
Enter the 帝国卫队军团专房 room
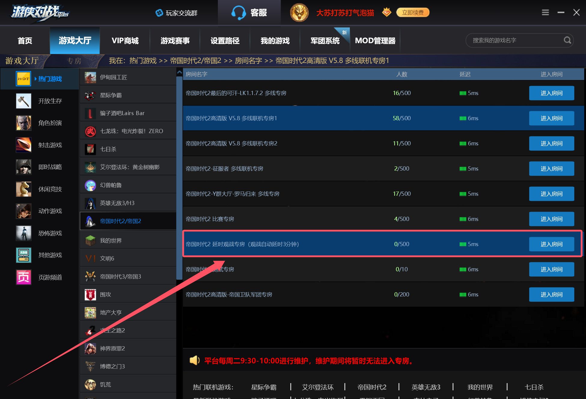click(x=551, y=294)
